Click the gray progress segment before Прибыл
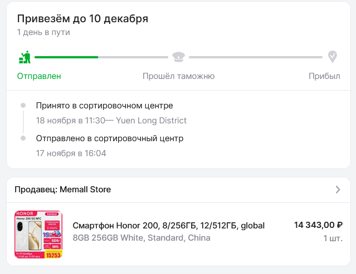 pyautogui.click(x=255, y=57)
